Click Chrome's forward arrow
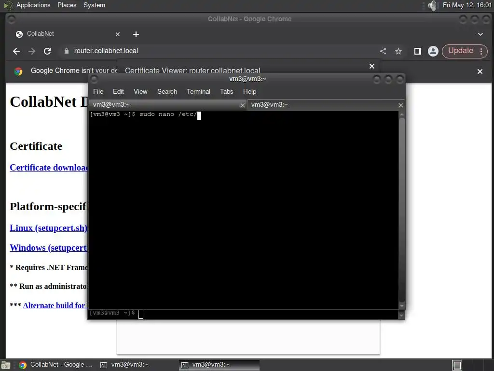Screen dimensions: 494x371 (32, 51)
